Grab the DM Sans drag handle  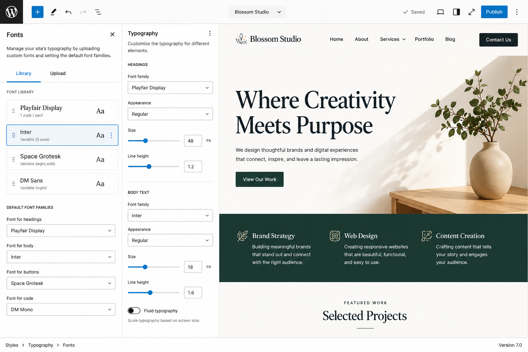[13, 184]
